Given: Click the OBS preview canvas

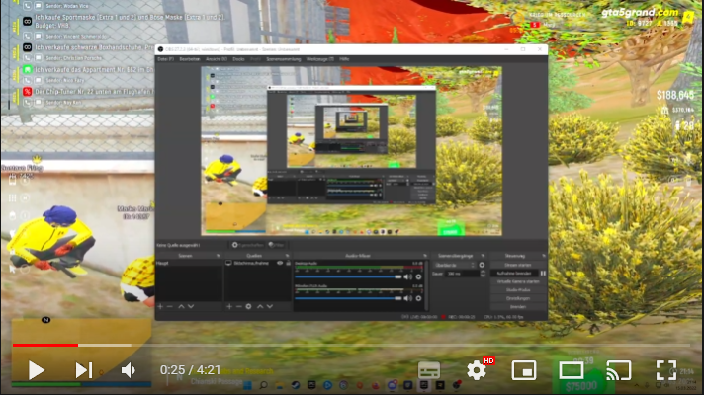Looking at the screenshot, I should pos(351,151).
